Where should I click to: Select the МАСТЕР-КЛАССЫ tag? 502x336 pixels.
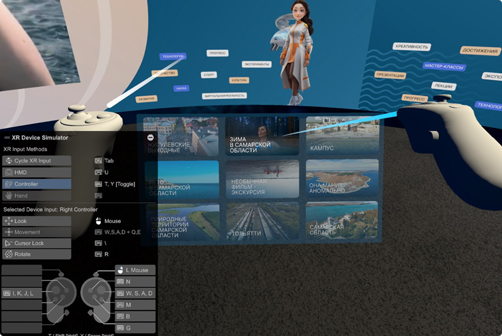pos(444,67)
